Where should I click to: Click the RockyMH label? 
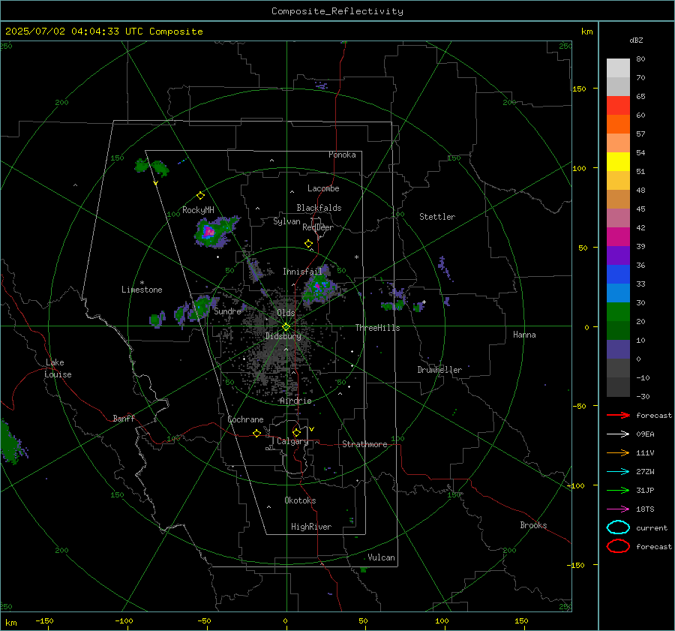coord(198,210)
